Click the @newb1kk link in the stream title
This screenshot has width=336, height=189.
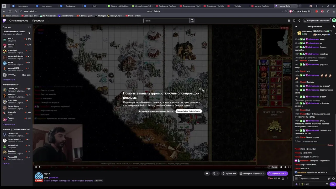(x=53, y=178)
